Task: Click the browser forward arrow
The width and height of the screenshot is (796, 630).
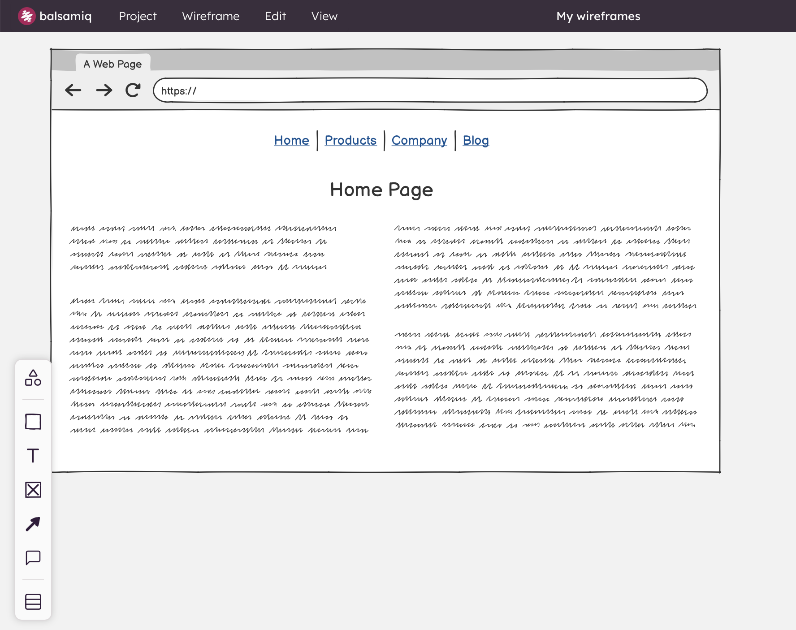Action: pyautogui.click(x=104, y=91)
